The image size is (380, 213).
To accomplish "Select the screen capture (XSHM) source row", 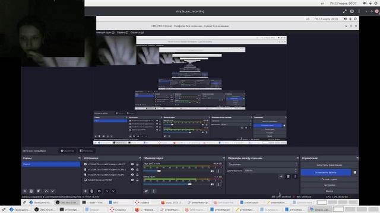I will coord(112,180).
